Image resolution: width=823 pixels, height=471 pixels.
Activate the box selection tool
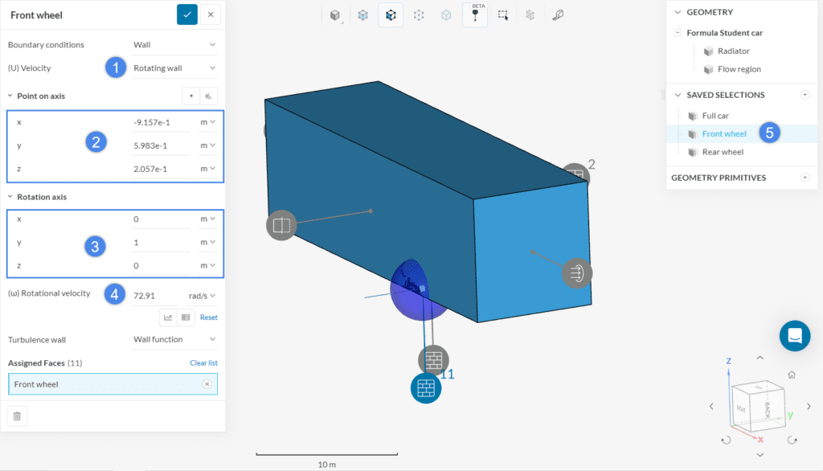point(502,14)
